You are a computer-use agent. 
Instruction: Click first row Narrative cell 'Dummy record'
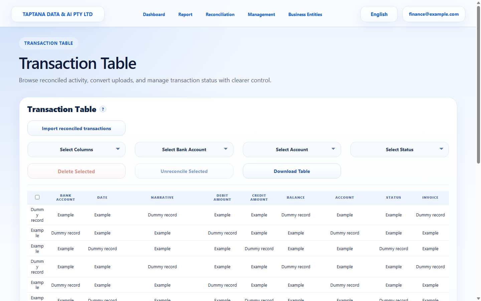point(162,215)
